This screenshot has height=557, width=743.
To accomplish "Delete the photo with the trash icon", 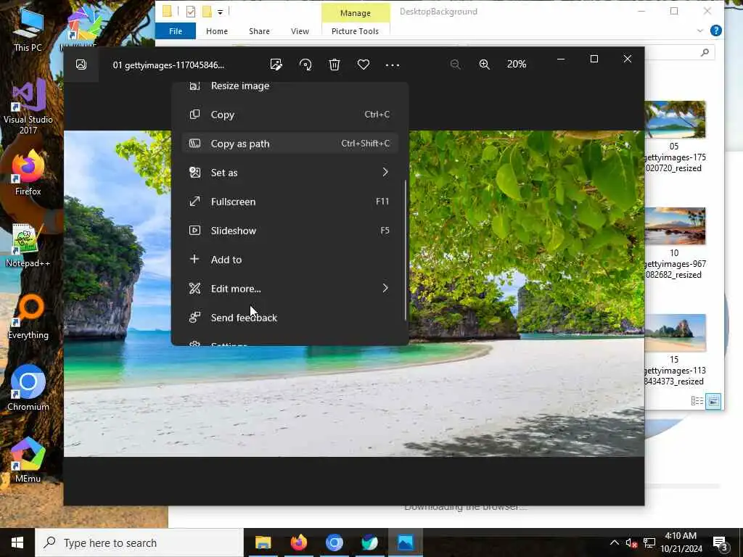I will [x=334, y=65].
